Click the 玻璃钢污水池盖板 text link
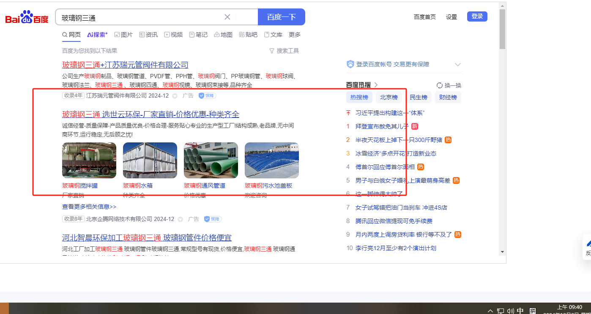591x314 pixels. click(x=268, y=186)
